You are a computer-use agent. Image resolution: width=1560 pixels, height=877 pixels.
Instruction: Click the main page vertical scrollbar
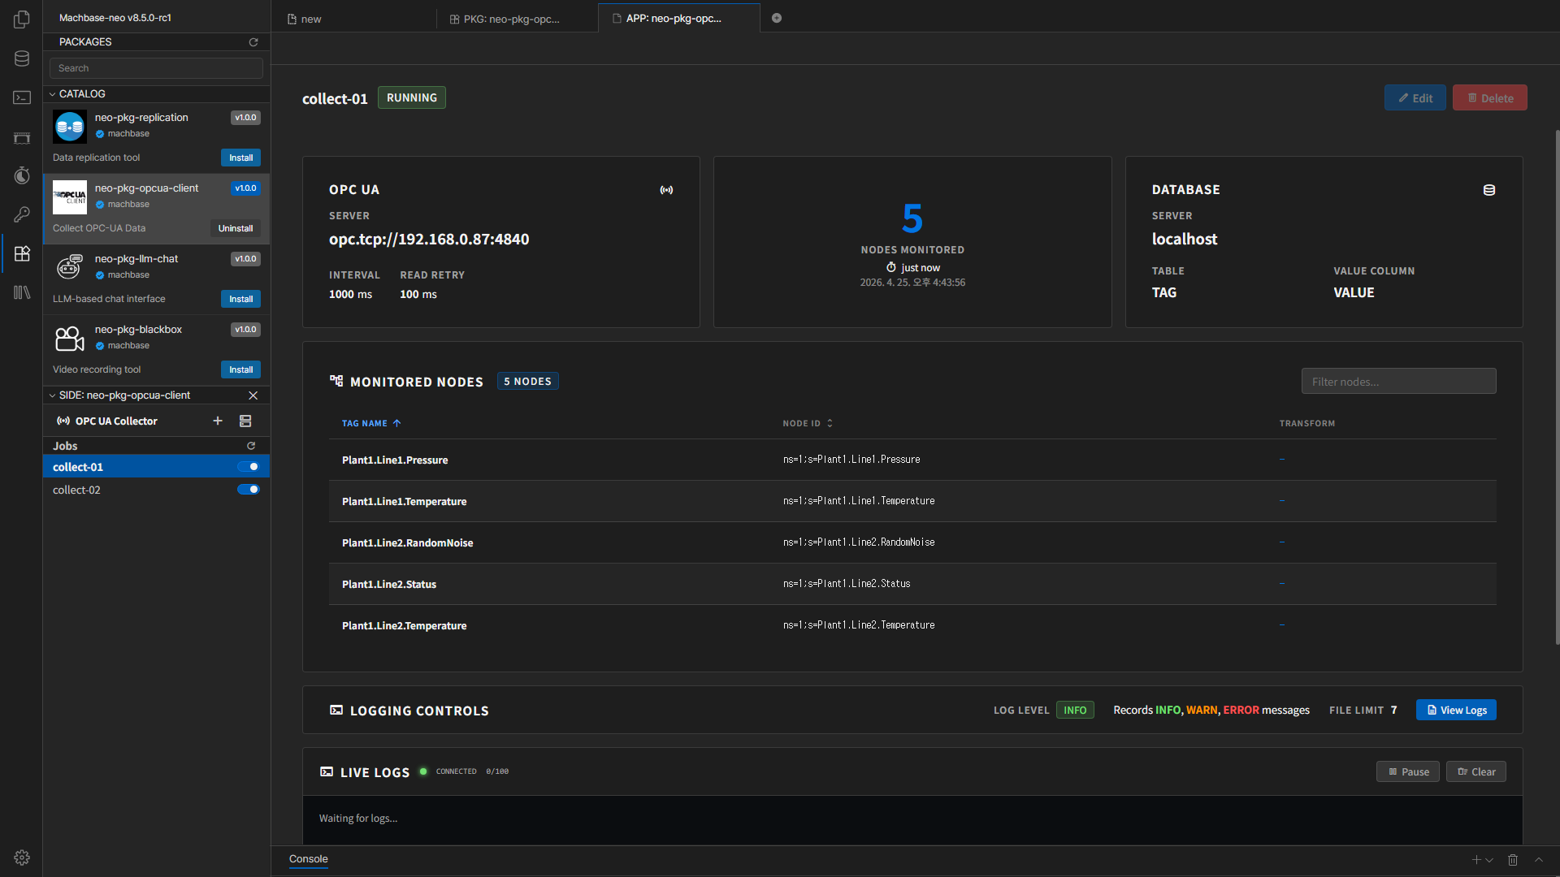pyautogui.click(x=1557, y=387)
